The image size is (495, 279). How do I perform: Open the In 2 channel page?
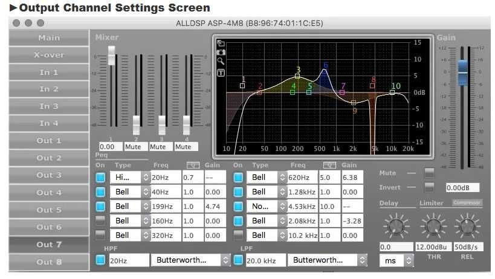click(x=48, y=89)
